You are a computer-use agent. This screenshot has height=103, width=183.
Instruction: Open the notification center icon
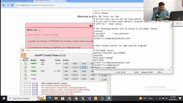click(x=180, y=98)
